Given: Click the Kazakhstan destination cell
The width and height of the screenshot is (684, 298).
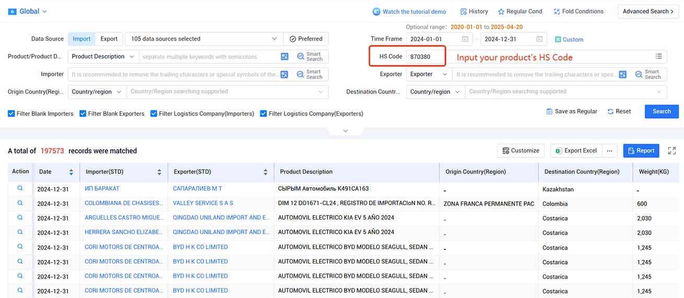Looking at the screenshot, I should point(558,189).
